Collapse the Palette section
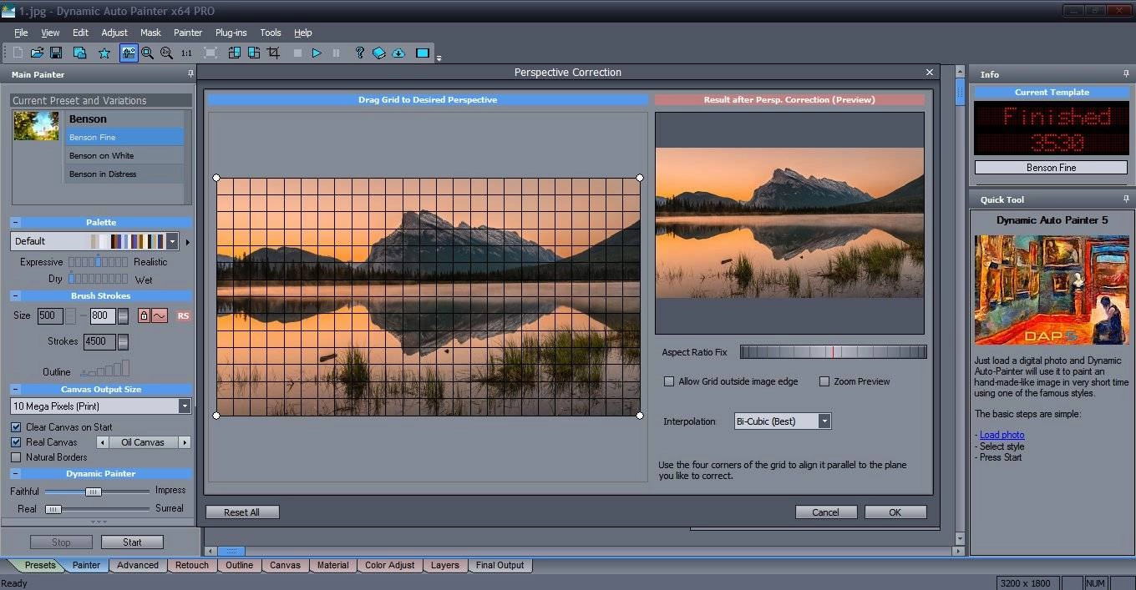The height and width of the screenshot is (590, 1136). 16,223
